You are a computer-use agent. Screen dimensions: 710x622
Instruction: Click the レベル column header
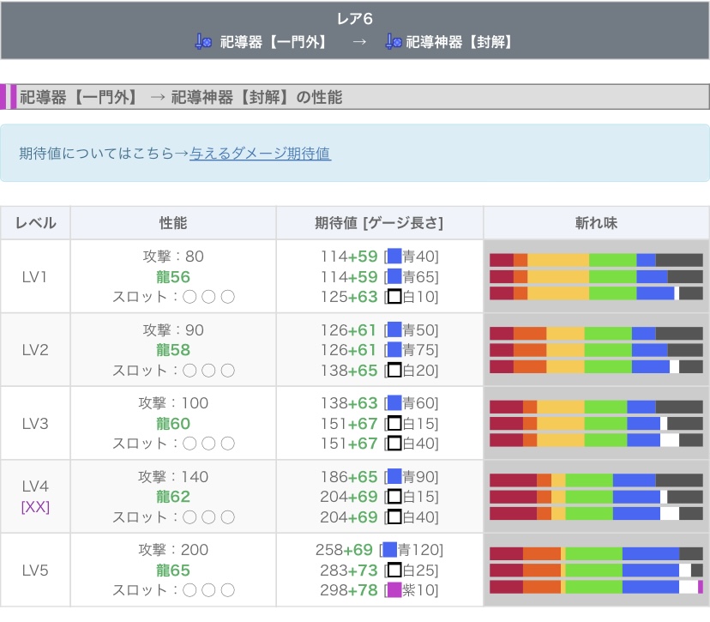click(35, 223)
